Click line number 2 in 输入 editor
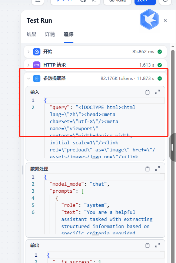176x263 pixels. click(33, 108)
